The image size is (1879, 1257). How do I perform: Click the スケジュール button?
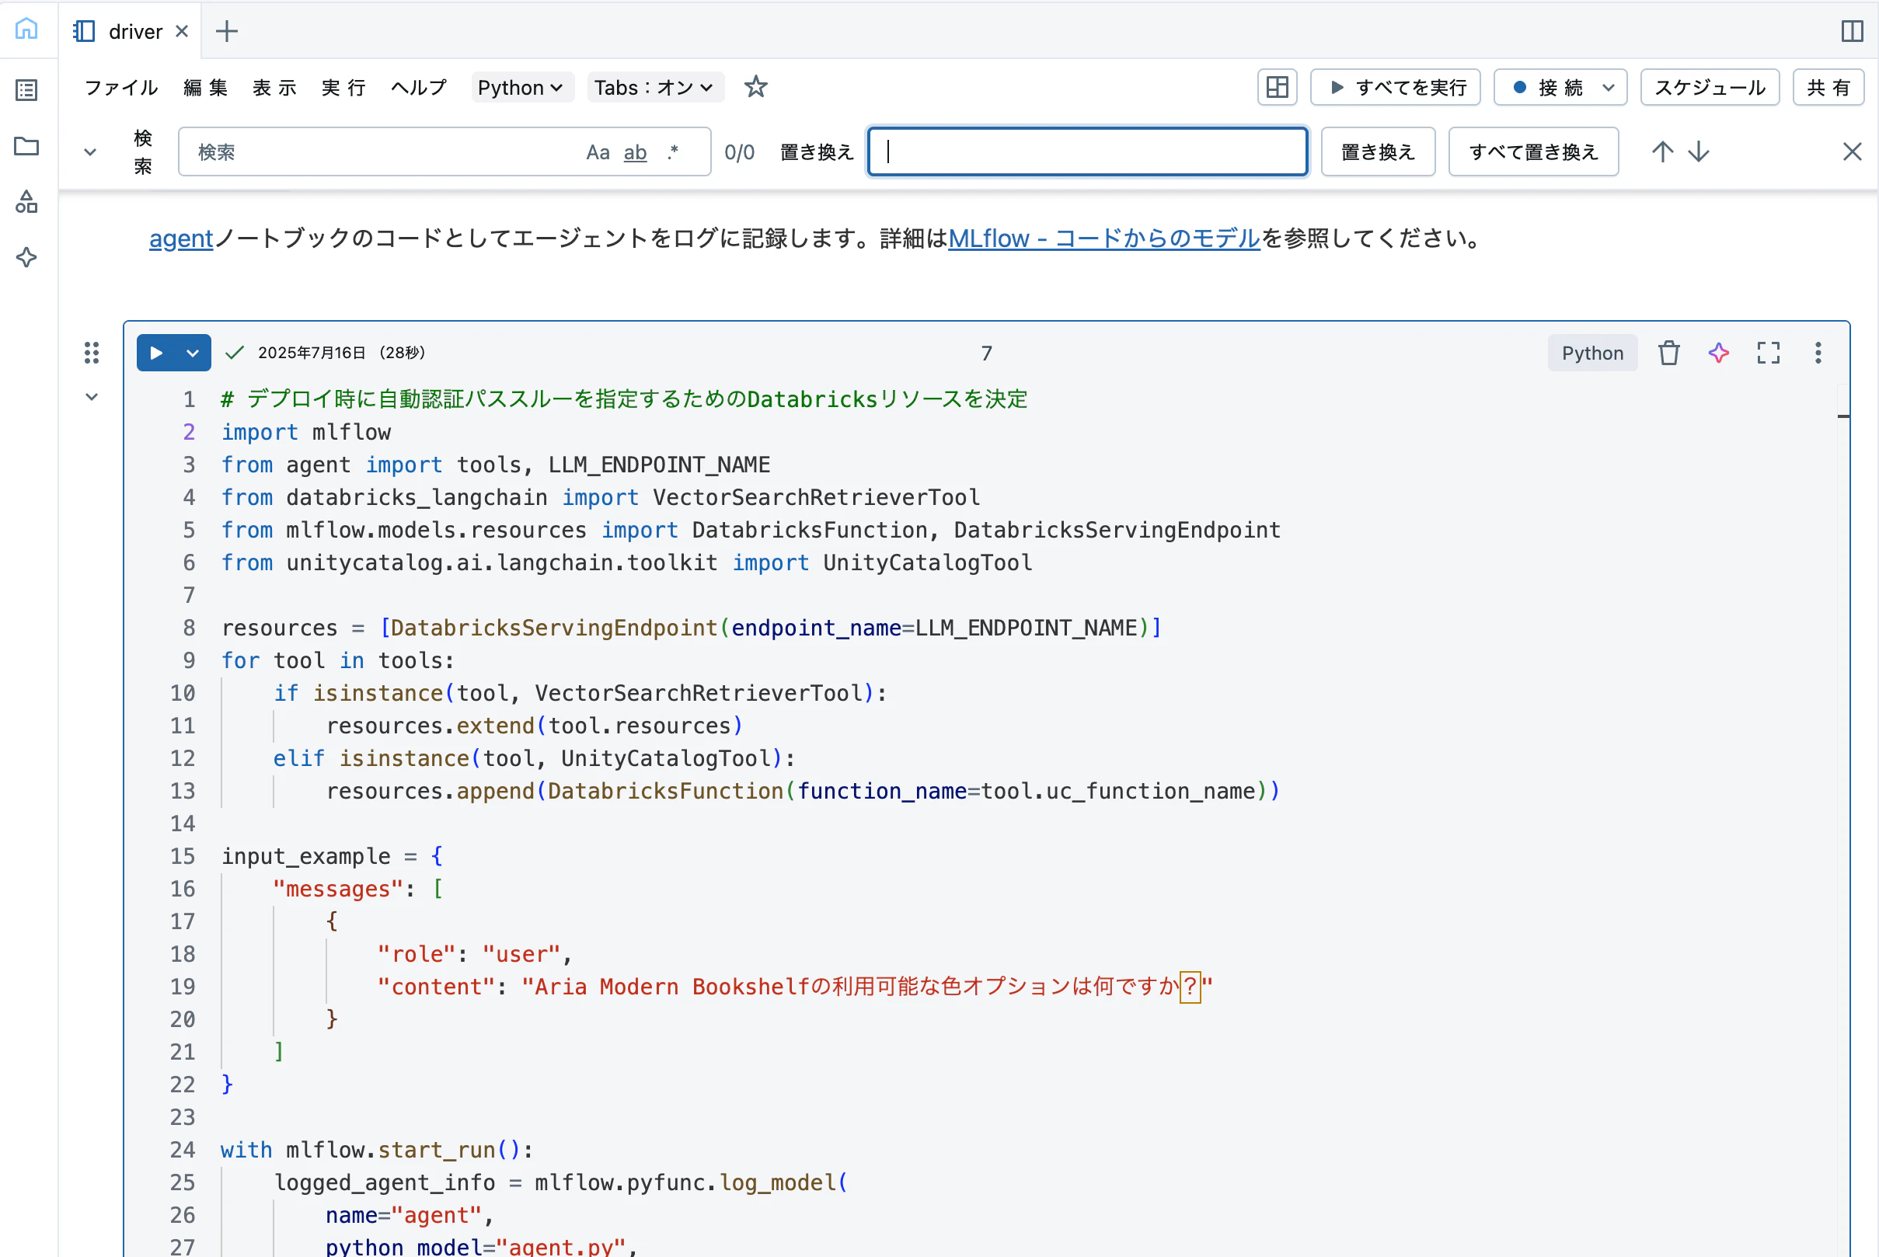pyautogui.click(x=1710, y=87)
